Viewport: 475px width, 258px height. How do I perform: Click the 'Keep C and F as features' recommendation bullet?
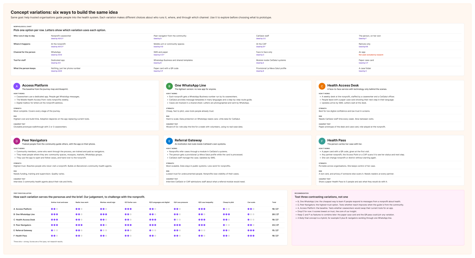click(346, 215)
